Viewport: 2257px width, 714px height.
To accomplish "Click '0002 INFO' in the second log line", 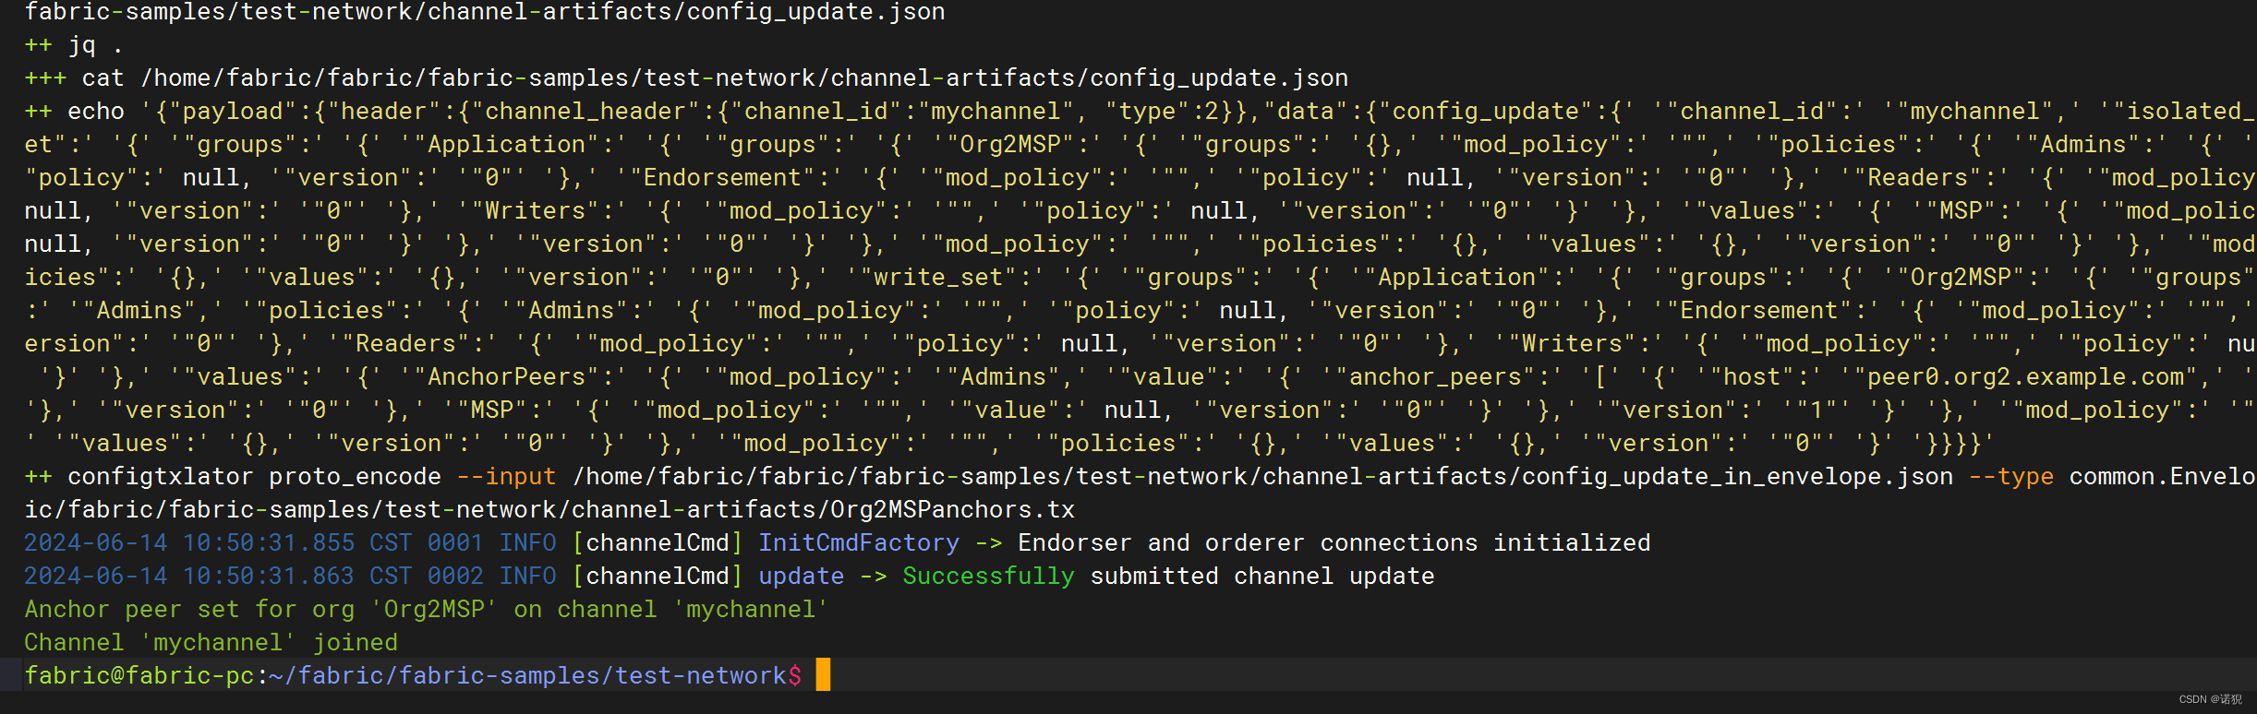I will click(x=491, y=576).
